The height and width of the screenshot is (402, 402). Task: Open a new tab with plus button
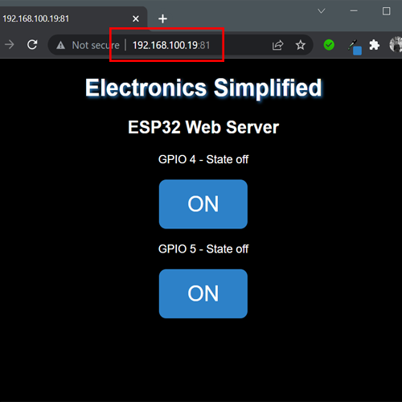tap(162, 18)
